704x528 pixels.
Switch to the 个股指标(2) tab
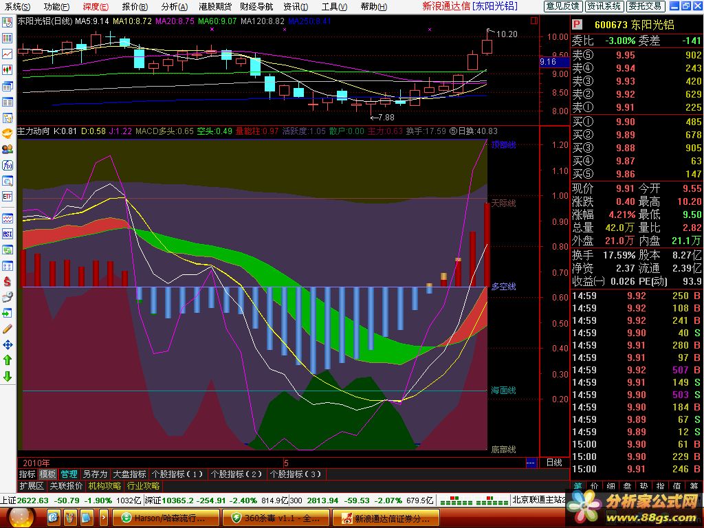[236, 474]
